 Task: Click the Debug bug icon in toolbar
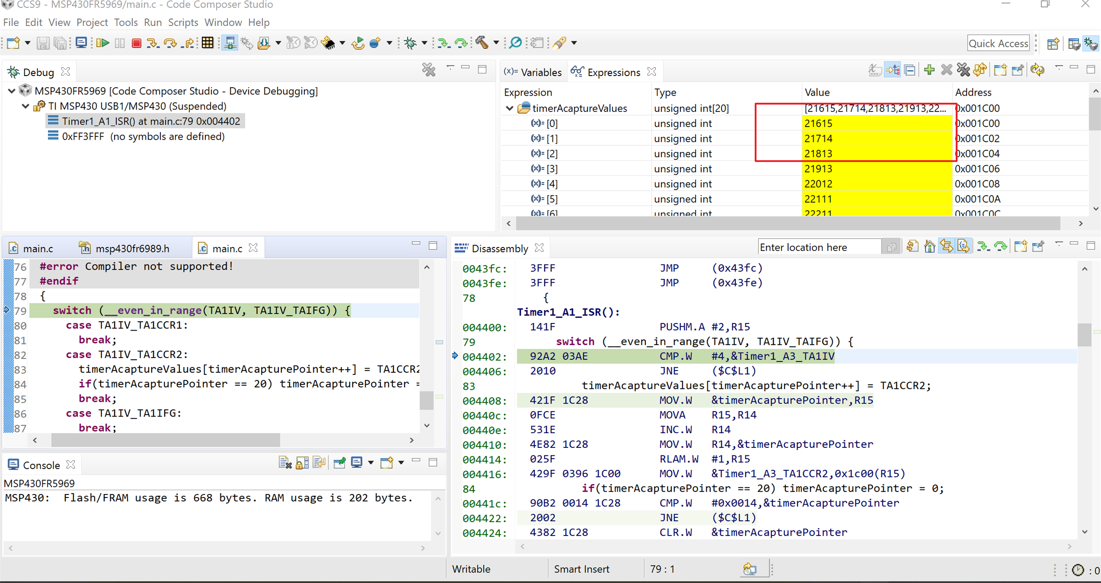click(410, 43)
